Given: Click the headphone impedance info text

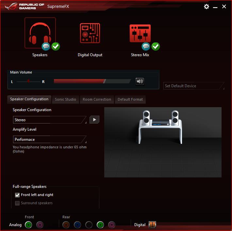Looking at the screenshot, I should click(x=50, y=149).
